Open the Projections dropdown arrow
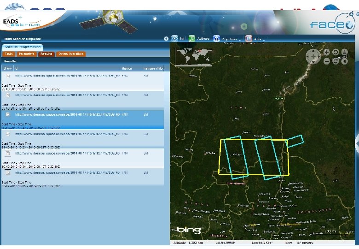 point(240,40)
